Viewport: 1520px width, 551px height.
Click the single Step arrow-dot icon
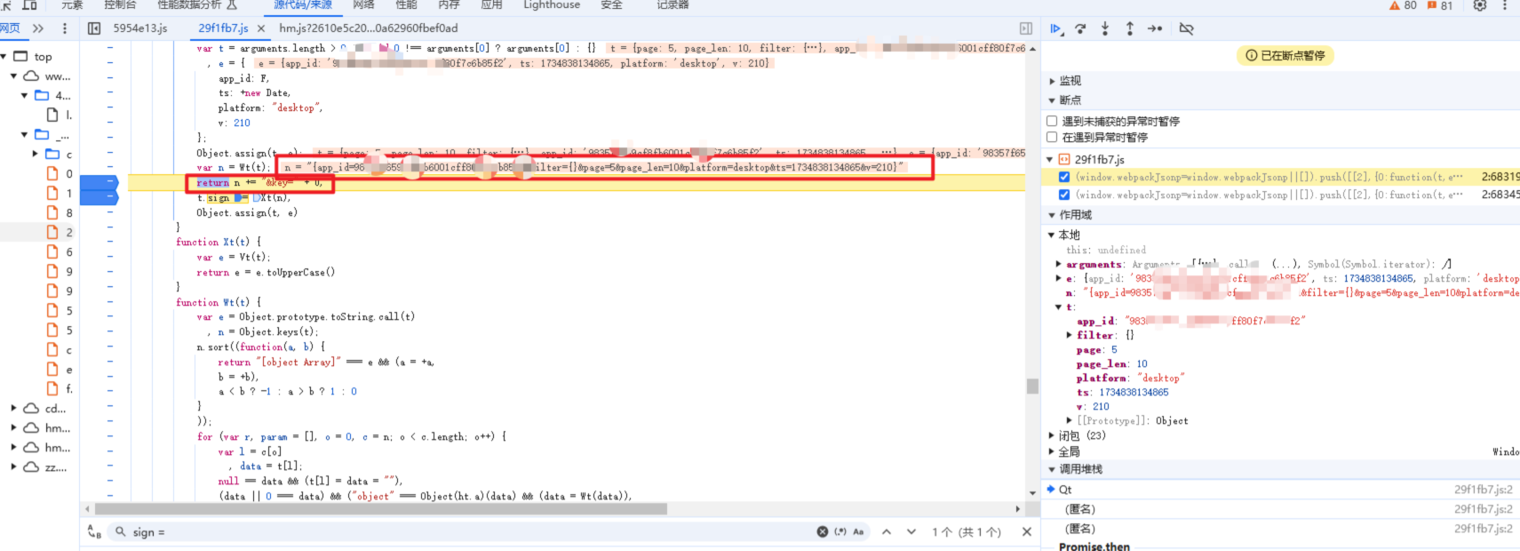[1155, 28]
